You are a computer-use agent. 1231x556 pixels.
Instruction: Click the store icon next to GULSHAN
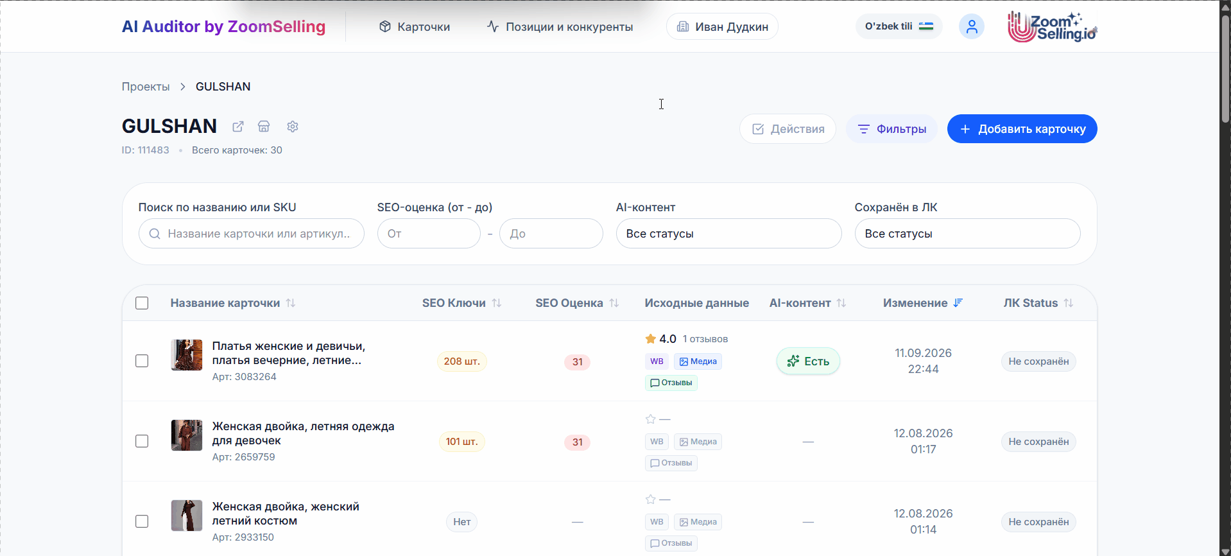coord(264,126)
